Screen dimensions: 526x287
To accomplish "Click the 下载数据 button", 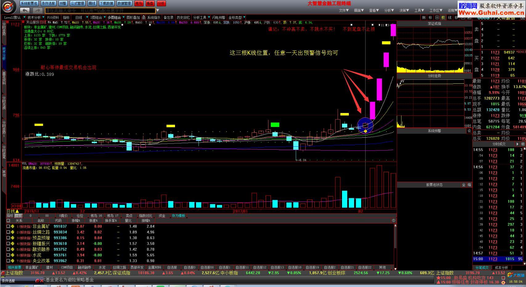I will click(106, 3).
